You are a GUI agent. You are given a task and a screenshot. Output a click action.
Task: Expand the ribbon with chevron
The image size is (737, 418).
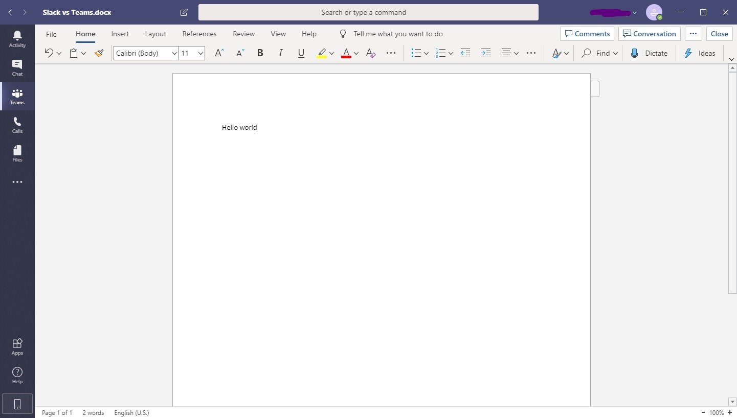731,59
